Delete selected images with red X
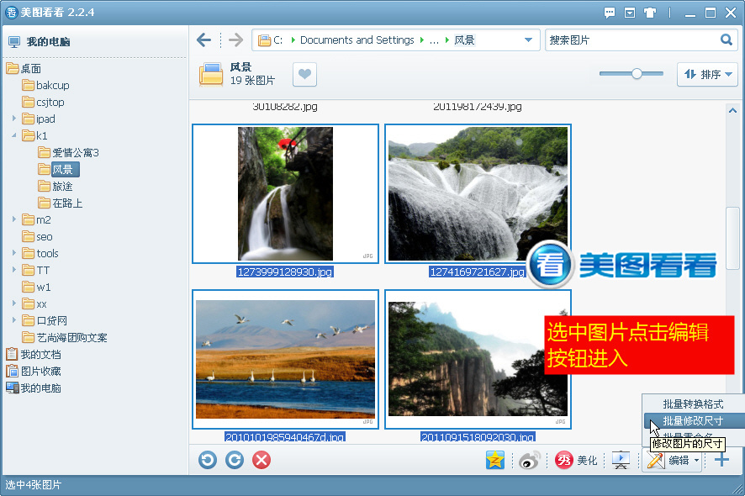Image resolution: width=745 pixels, height=496 pixels. [262, 460]
